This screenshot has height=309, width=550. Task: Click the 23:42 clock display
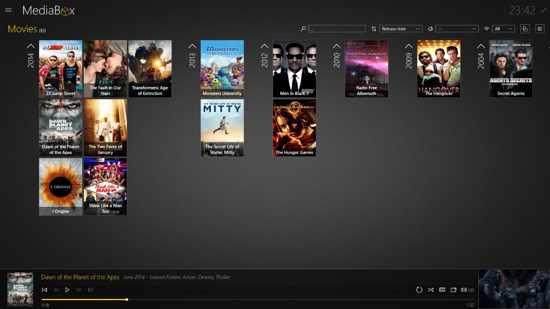(522, 10)
